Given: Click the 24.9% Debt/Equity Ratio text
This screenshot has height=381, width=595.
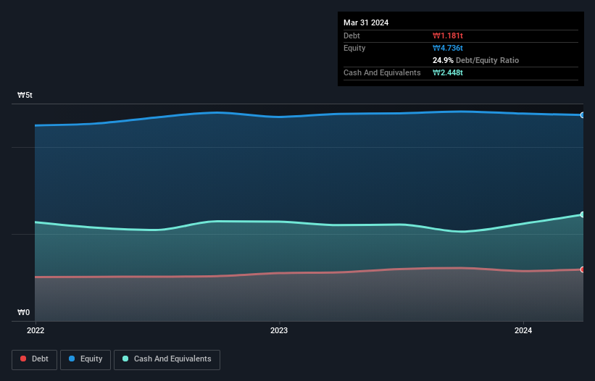Looking at the screenshot, I should (x=476, y=60).
